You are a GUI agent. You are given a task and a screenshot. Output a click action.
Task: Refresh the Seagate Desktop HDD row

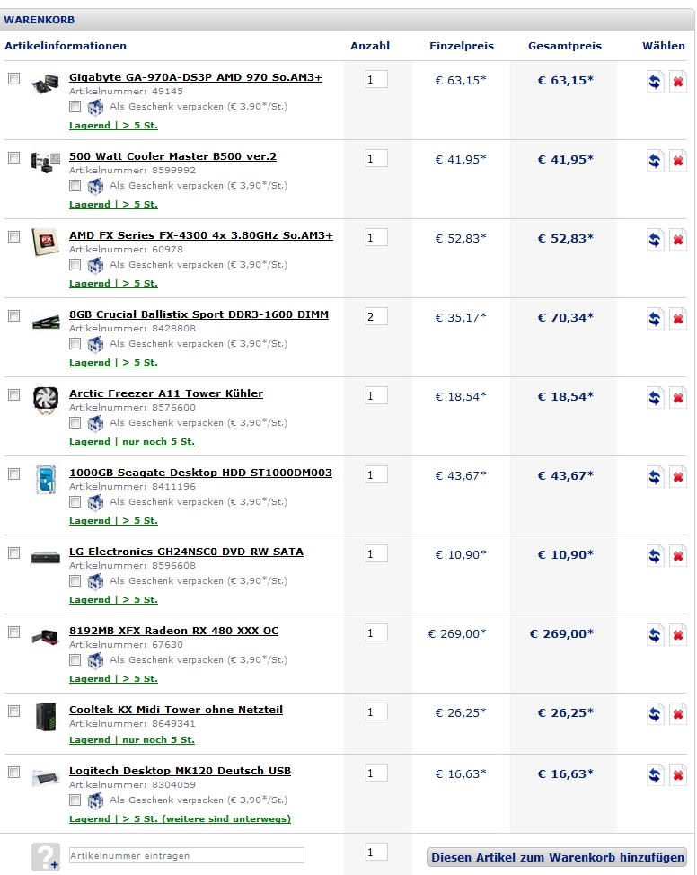pos(656,477)
